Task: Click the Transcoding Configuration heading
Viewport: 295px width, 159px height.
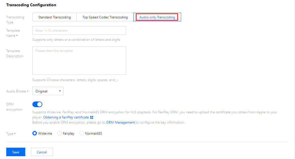Action: pos(31,5)
